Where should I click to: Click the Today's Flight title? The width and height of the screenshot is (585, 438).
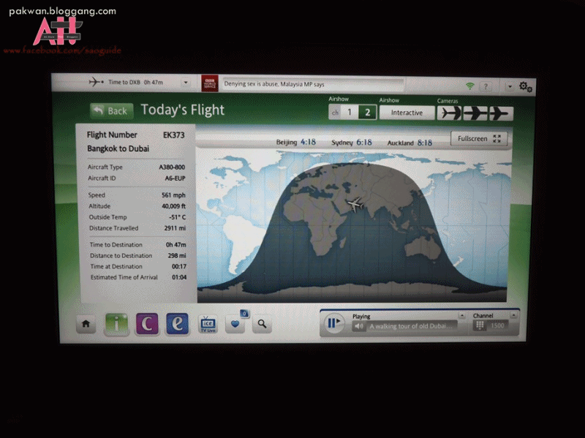(x=182, y=110)
